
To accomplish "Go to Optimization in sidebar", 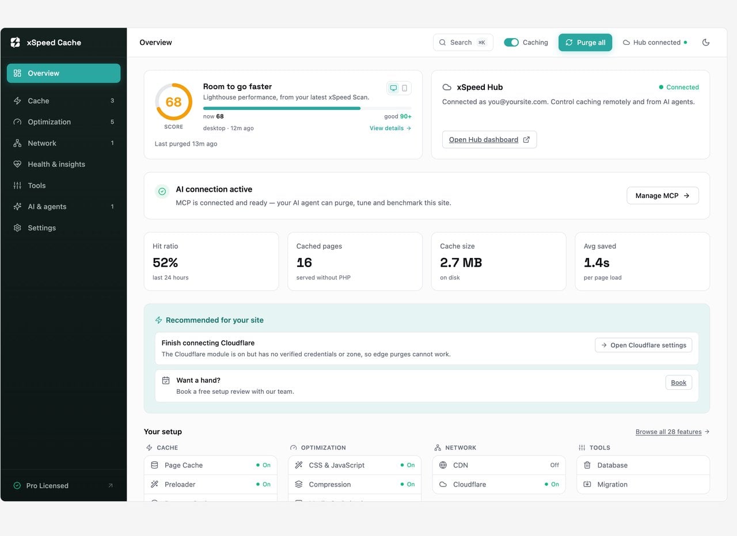I will pyautogui.click(x=63, y=122).
